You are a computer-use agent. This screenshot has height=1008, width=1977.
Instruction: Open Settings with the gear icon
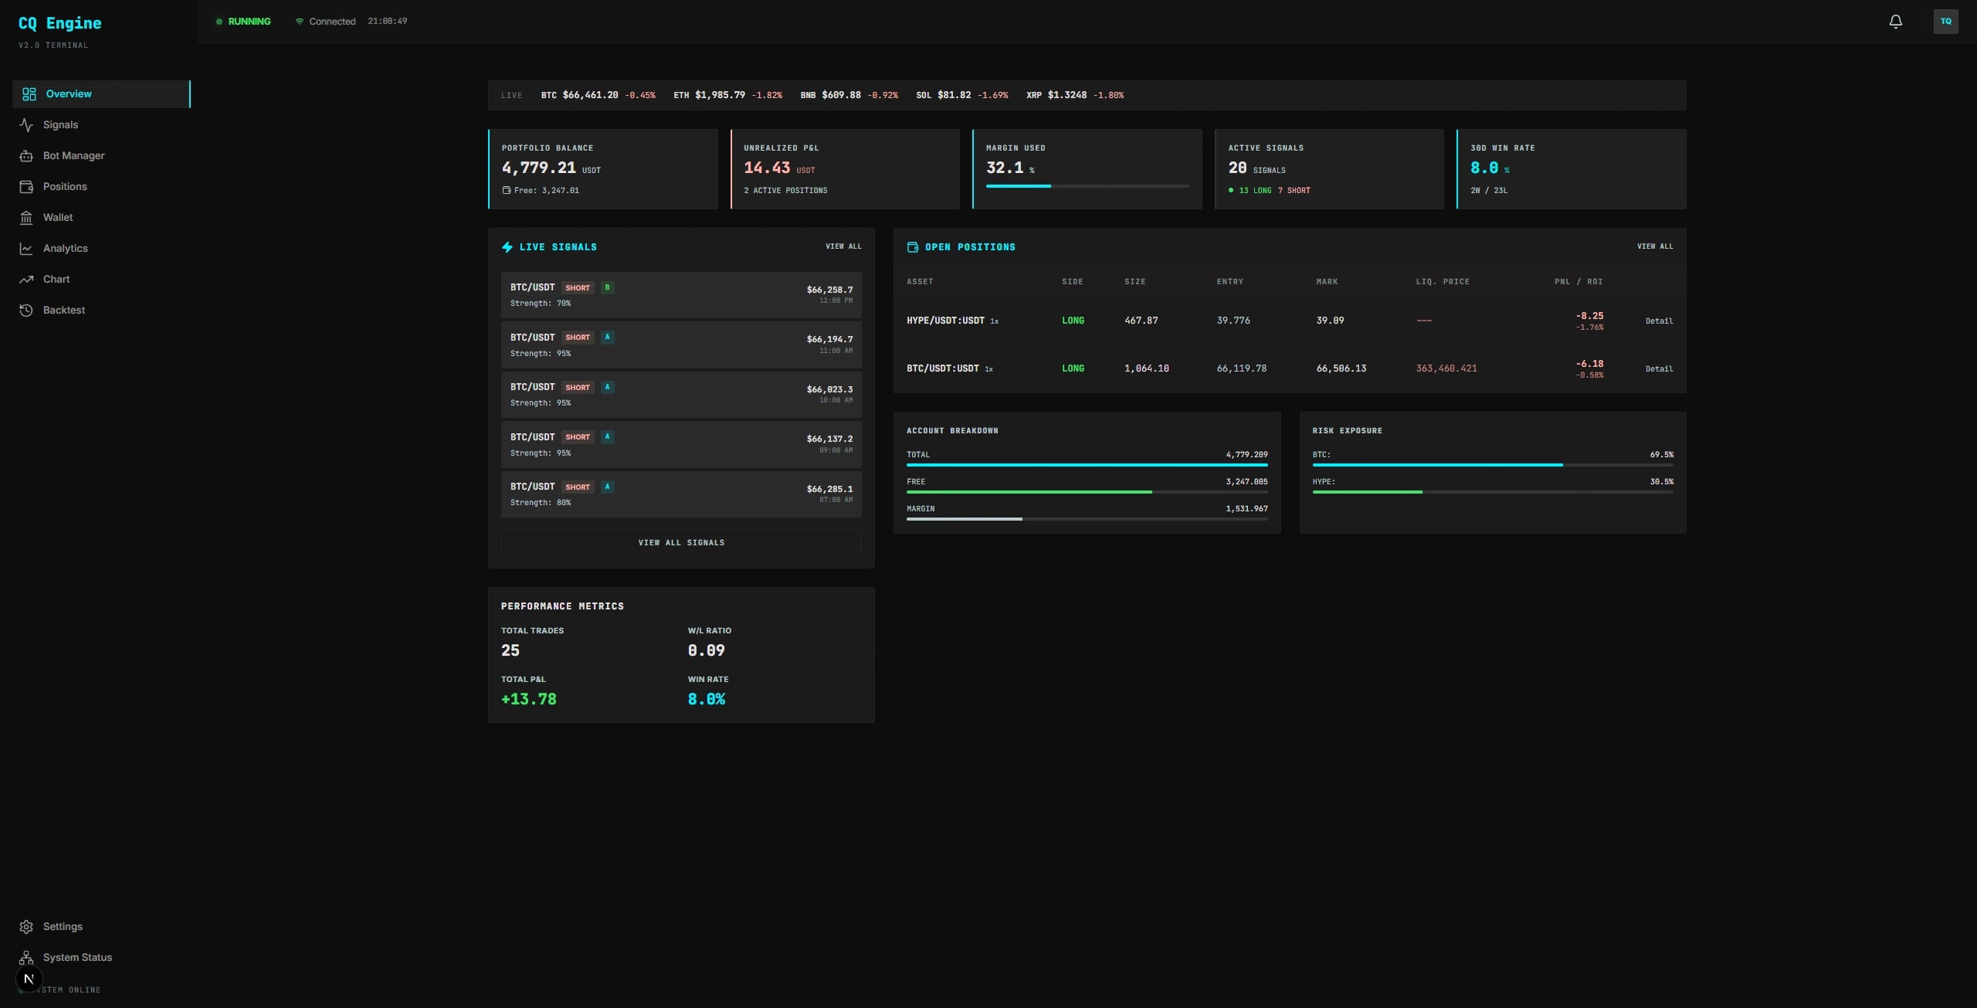coord(28,926)
